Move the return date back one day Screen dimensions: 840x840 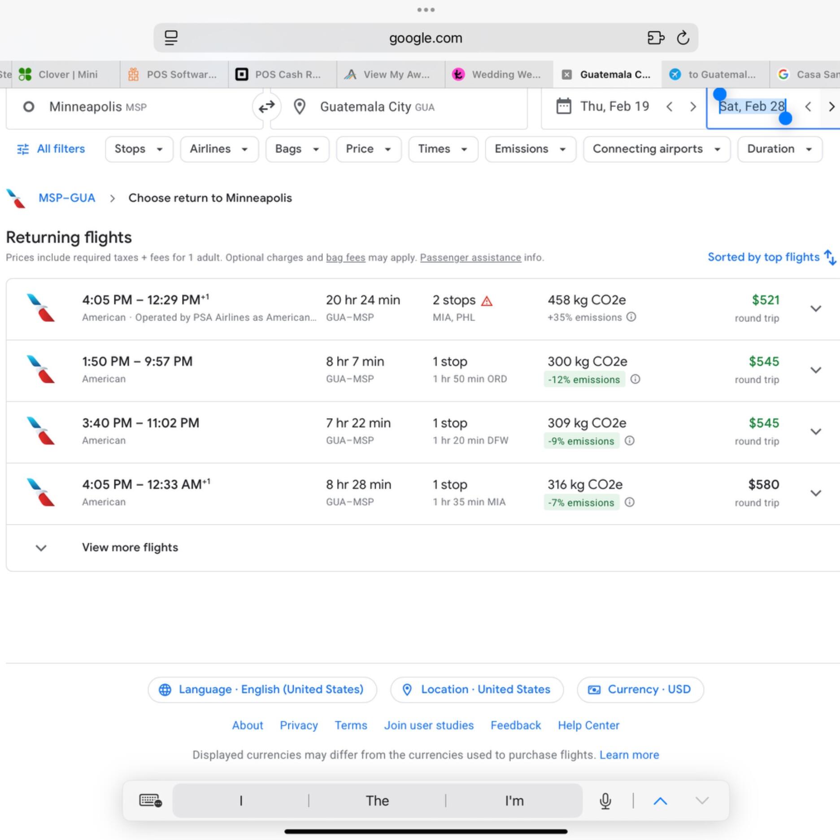(x=808, y=107)
